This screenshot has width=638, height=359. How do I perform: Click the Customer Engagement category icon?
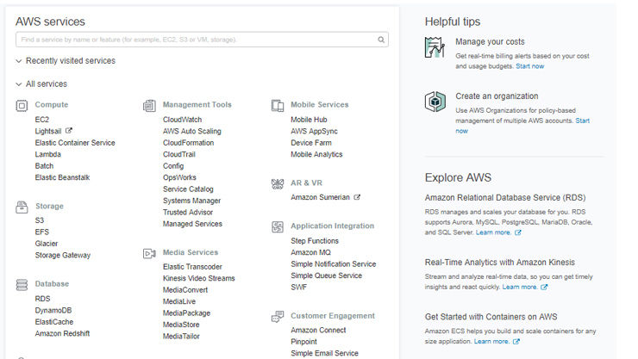(x=278, y=316)
